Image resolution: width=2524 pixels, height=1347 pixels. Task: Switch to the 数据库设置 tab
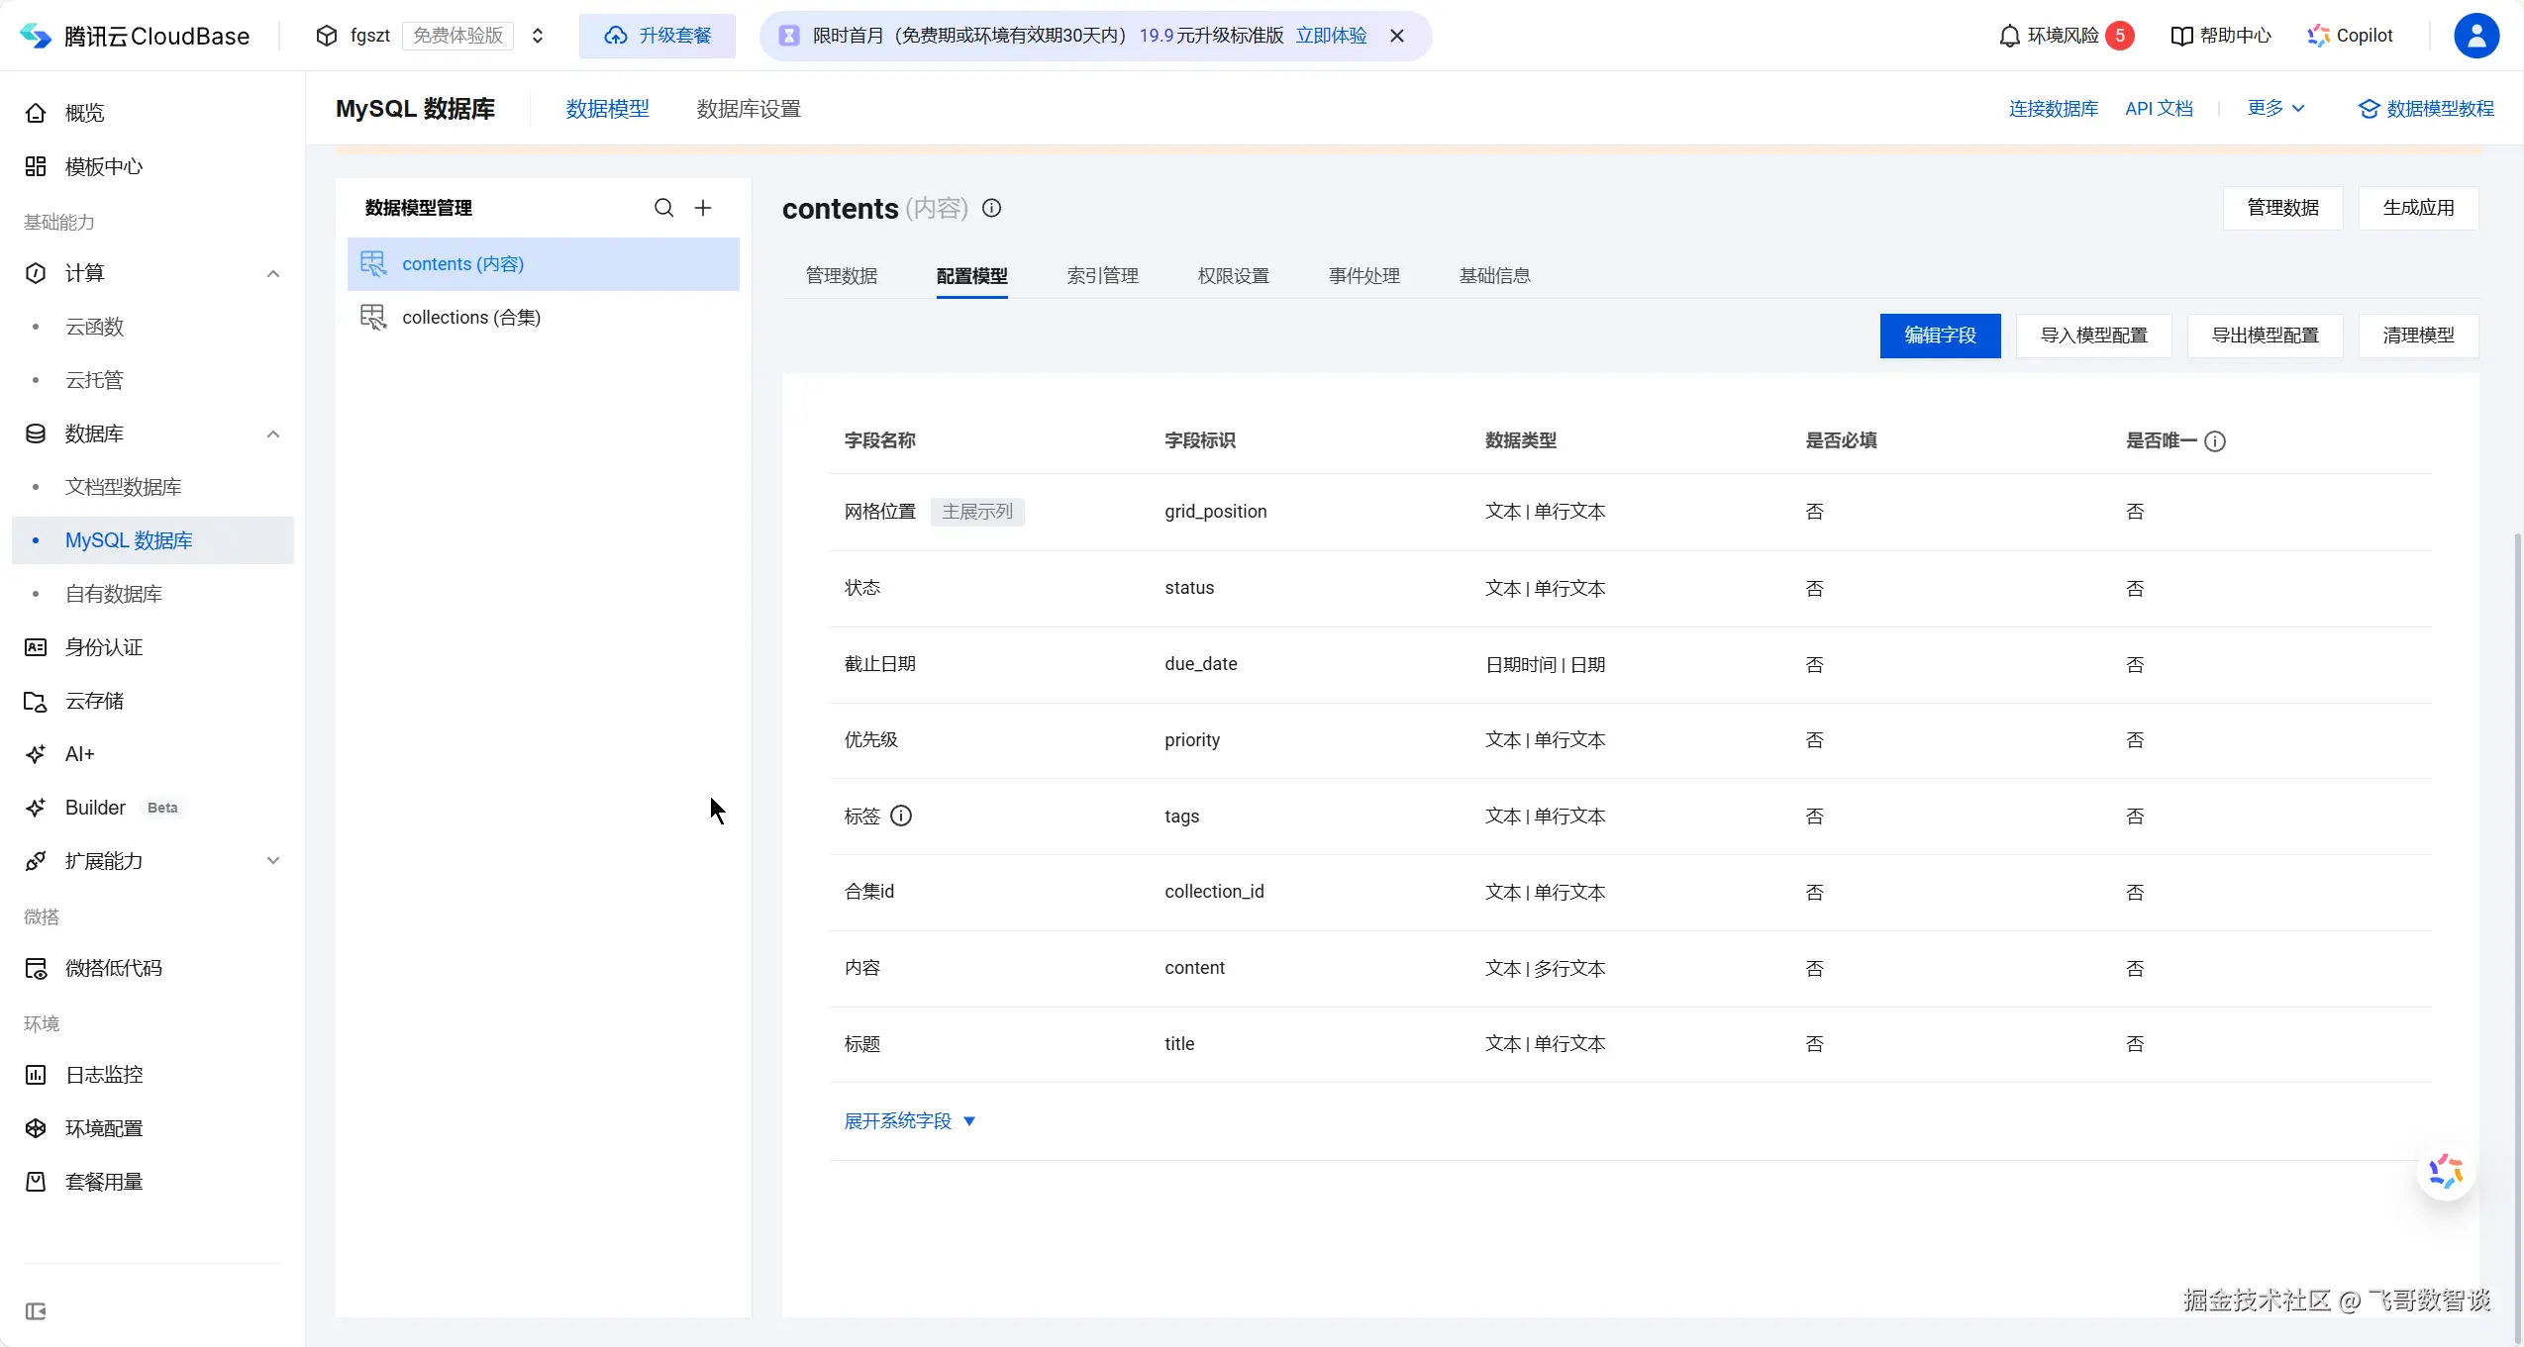click(x=749, y=108)
